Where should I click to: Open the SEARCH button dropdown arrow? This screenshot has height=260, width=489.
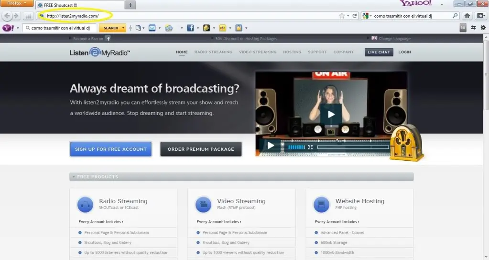pyautogui.click(x=123, y=28)
